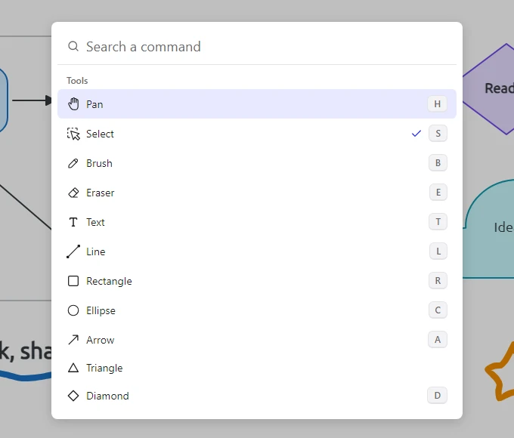Click the teal Ide shape on canvas
The height and width of the screenshot is (438, 514).
tap(490, 229)
